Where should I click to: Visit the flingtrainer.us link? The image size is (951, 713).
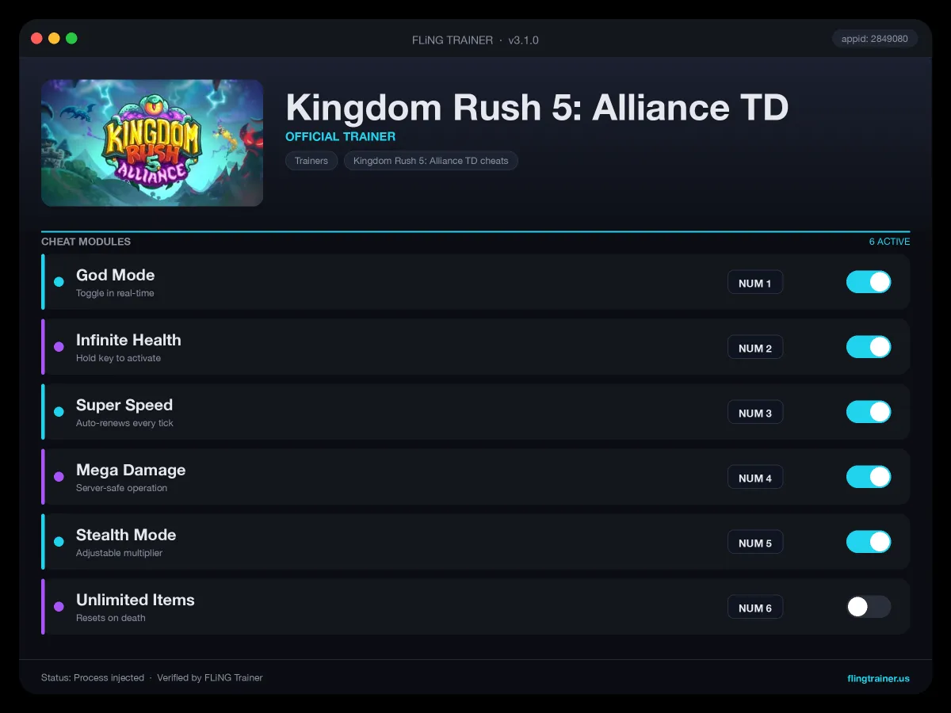(878, 678)
